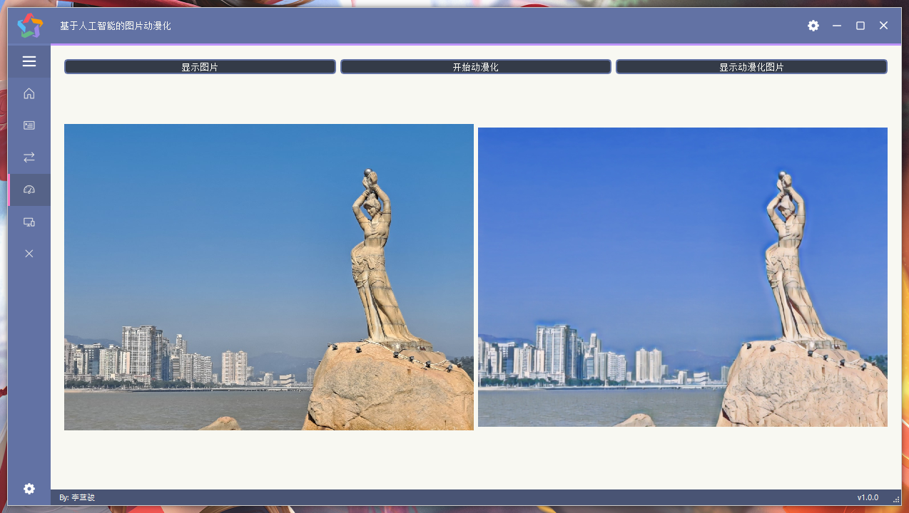Viewport: 909px width, 513px height.
Task: Grab the resize grip at bottom-right corner
Action: coord(896,500)
